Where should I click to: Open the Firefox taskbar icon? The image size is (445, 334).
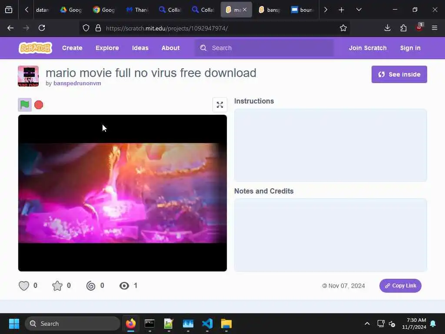pos(130,324)
